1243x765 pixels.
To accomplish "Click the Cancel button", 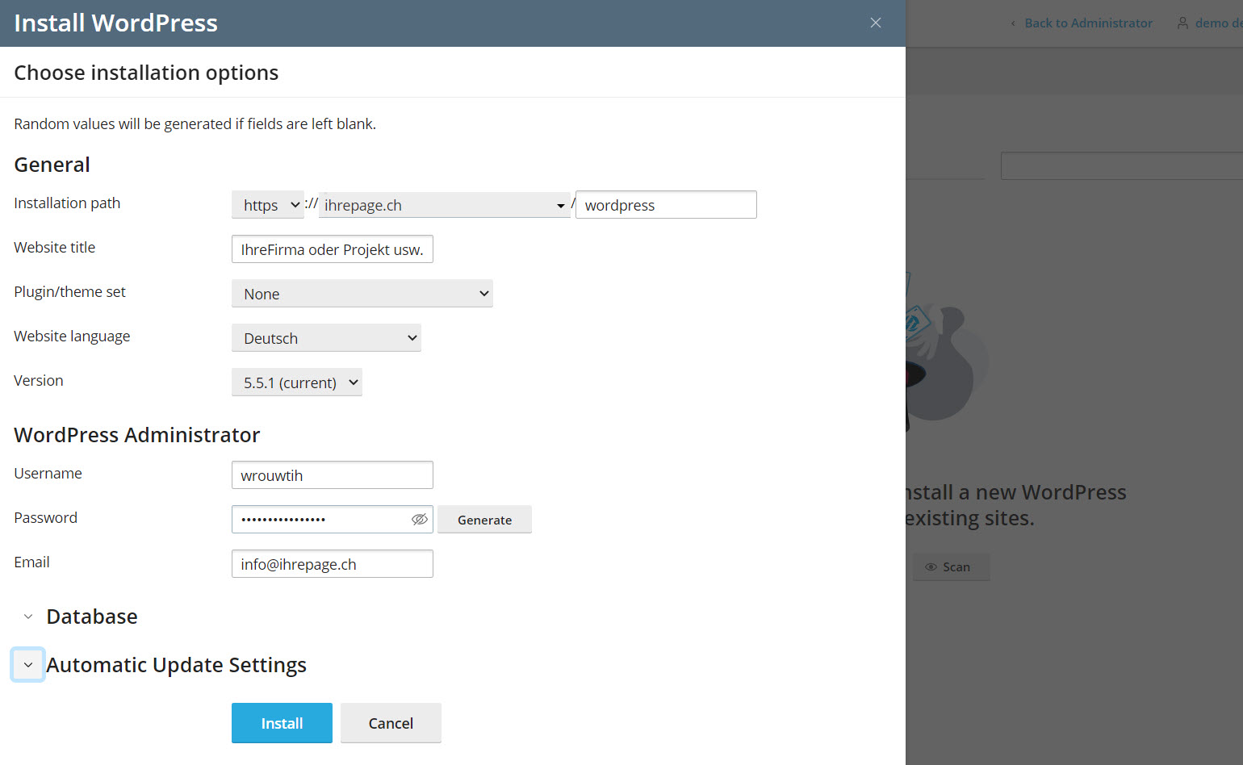I will 391,722.
